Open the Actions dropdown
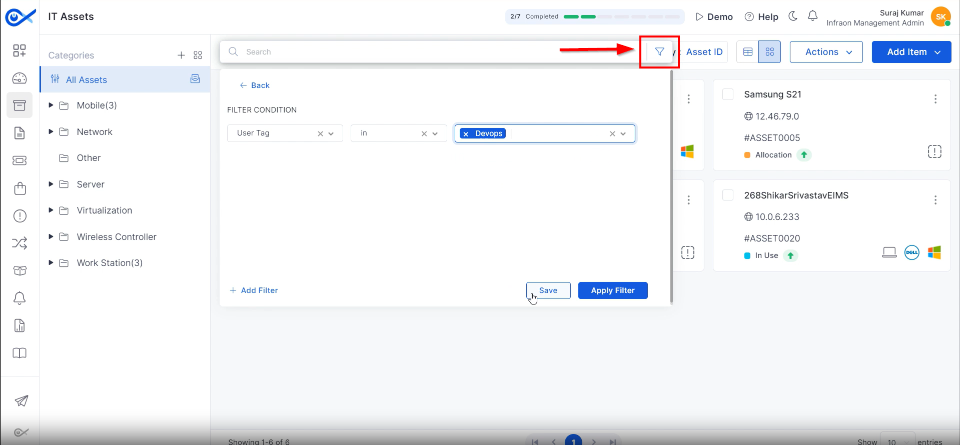 [x=826, y=52]
